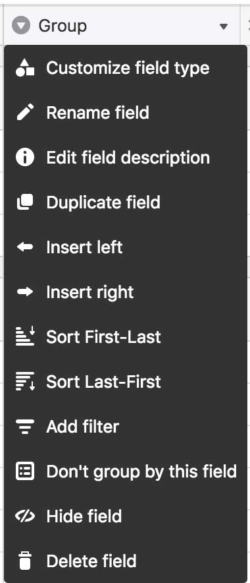Open the Group column dropdown arrow
The width and height of the screenshot is (250, 583).
223,26
